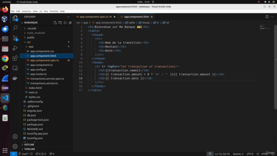Click the tbody breadcrumb
This screenshot has width=277, height=156.
144,23
